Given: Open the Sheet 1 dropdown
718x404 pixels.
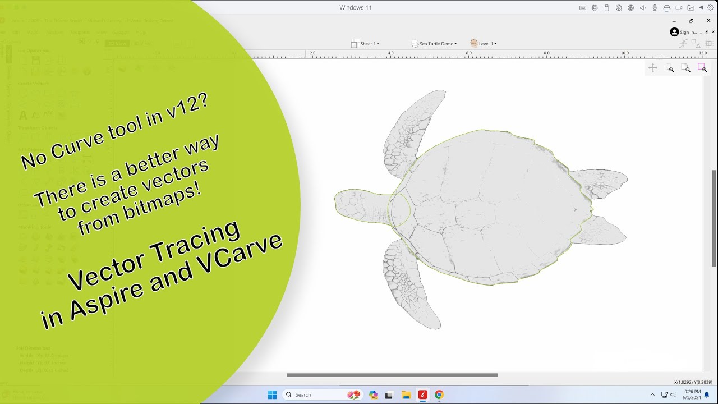Looking at the screenshot, I should (365, 44).
